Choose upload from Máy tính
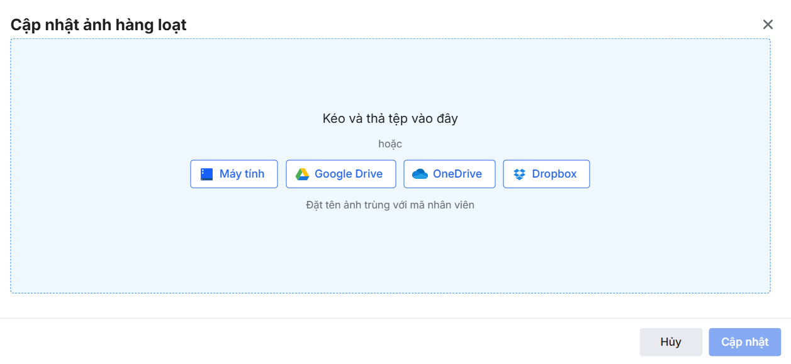 [x=234, y=174]
